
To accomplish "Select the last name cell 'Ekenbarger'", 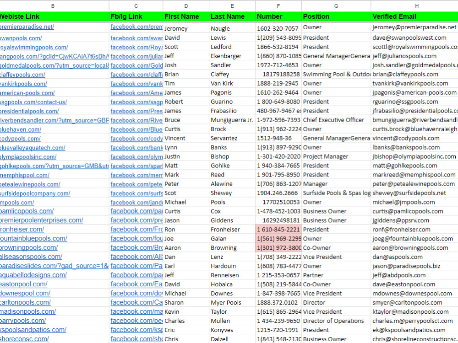I will (232, 56).
